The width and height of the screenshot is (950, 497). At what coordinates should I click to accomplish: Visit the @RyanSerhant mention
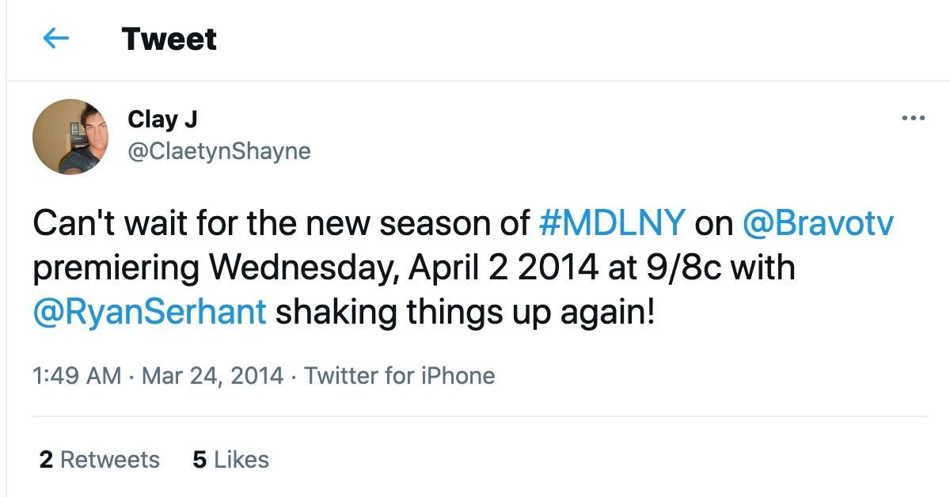tap(150, 311)
